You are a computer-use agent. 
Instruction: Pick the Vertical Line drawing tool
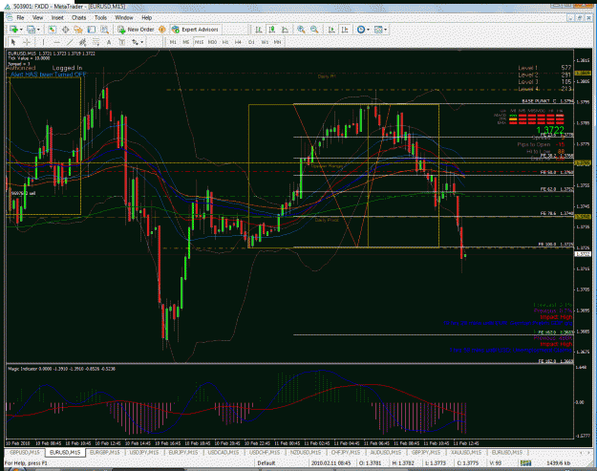point(43,42)
